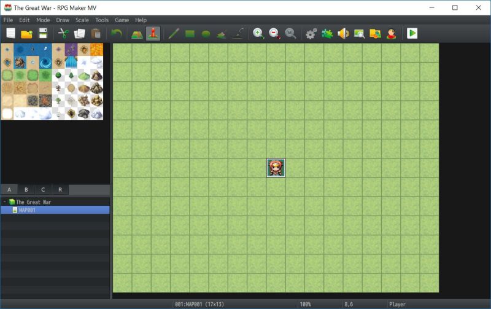Open the Sound Test speaker icon
This screenshot has width=491, height=309.
(x=343, y=33)
